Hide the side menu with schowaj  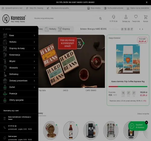(7, 29)
